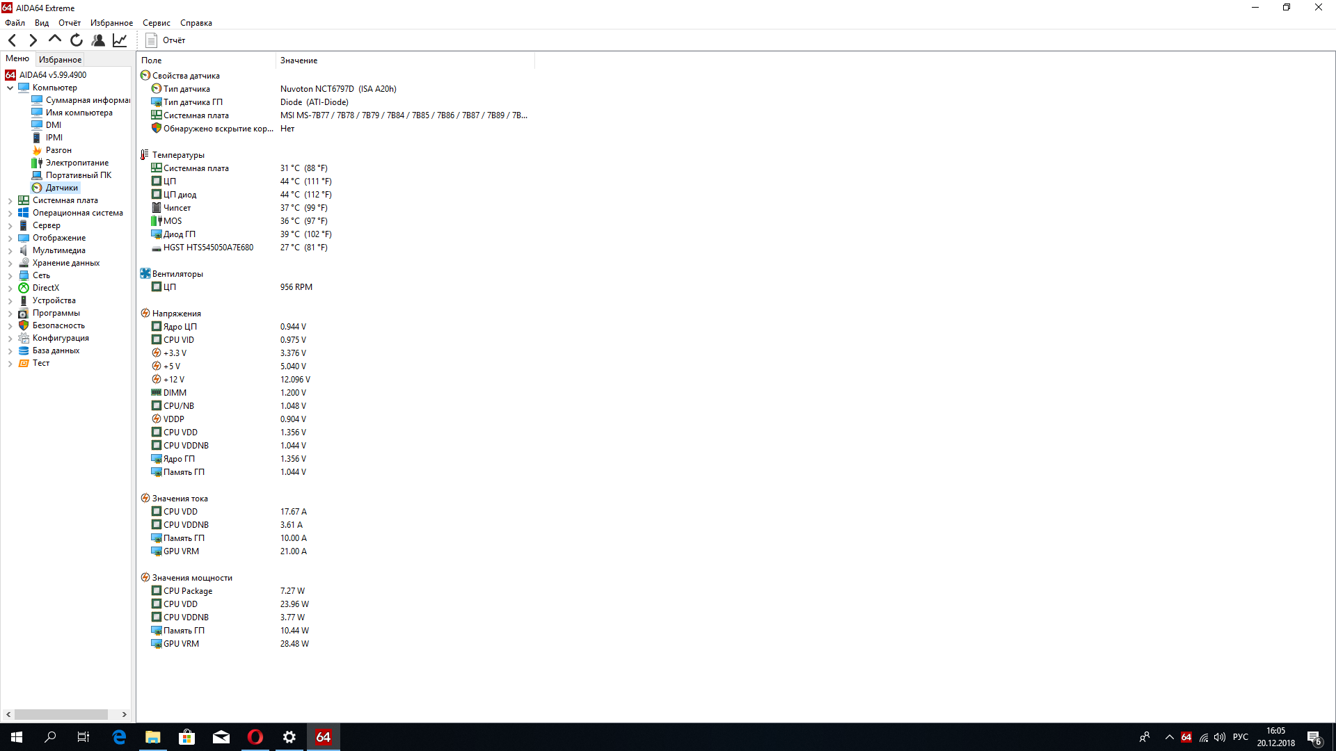
Task: Open the Opera browser from taskbar
Action: click(255, 737)
